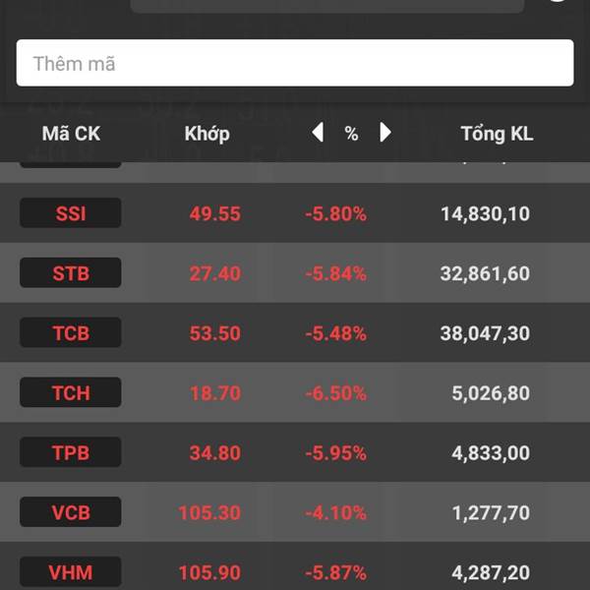Sort by the Mã CK column header
The image size is (590, 590).
point(71,134)
